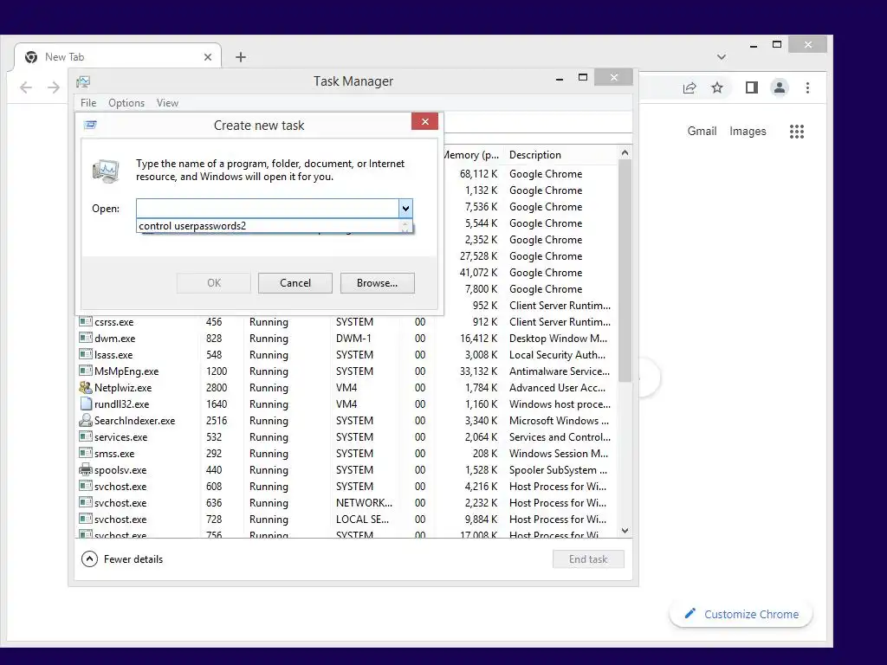Screen dimensions: 887x665
Task: Open Chrome three-dot menu
Action: [x=808, y=87]
